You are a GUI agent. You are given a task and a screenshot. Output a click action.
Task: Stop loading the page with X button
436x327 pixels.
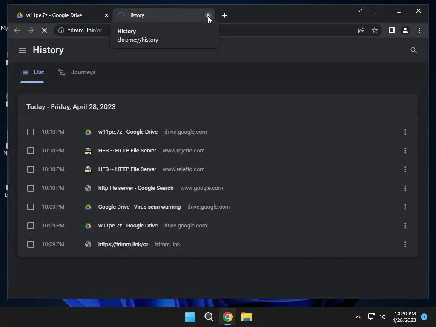point(44,30)
